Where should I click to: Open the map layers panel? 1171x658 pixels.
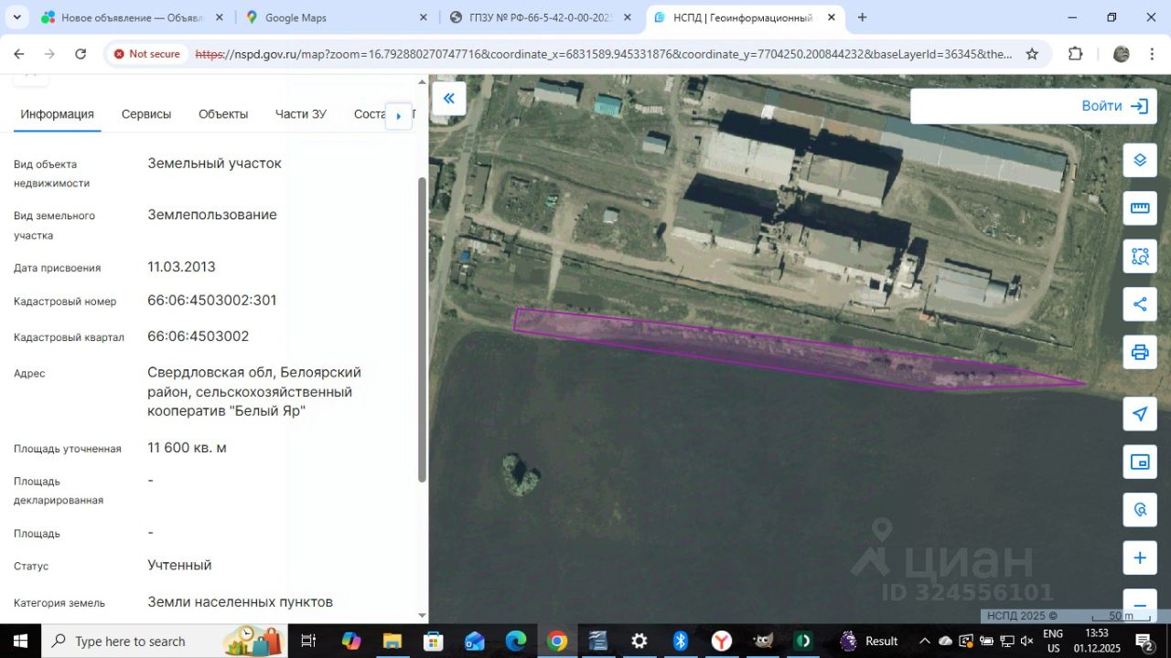[x=1140, y=160]
